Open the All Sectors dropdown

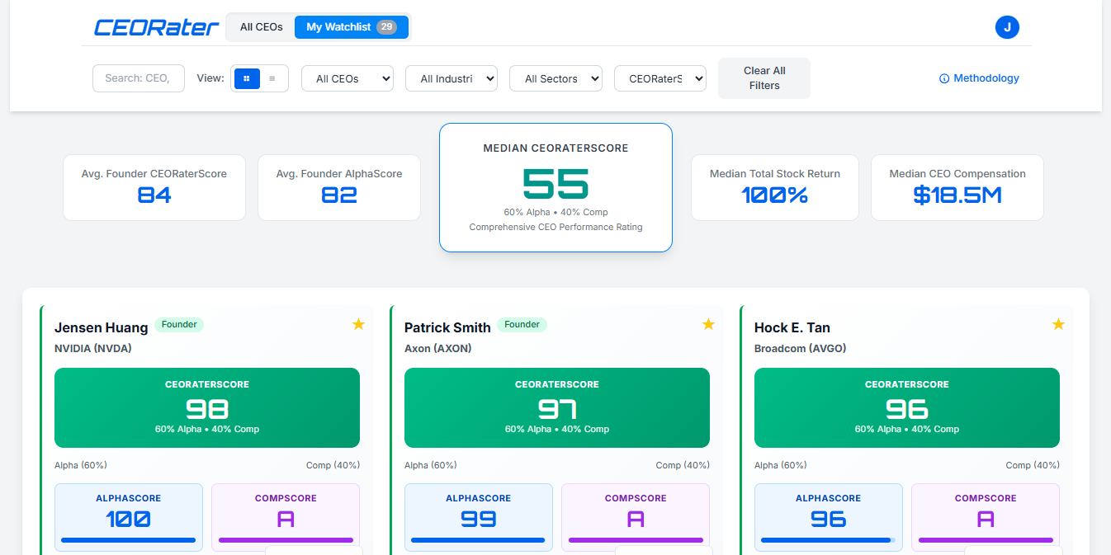tap(555, 78)
